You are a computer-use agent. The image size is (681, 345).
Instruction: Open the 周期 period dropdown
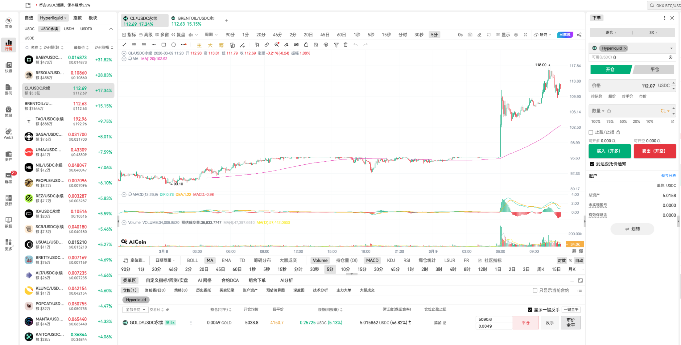point(209,35)
